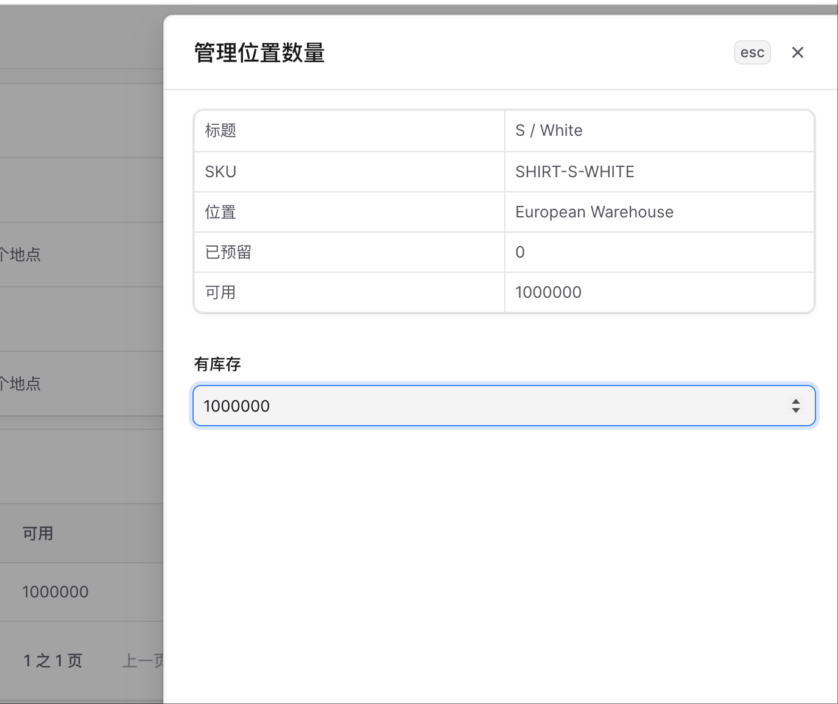Viewport: 838px width, 704px height.
Task: Close the 管理位置数量 drawer with X icon
Action: pyautogui.click(x=797, y=52)
